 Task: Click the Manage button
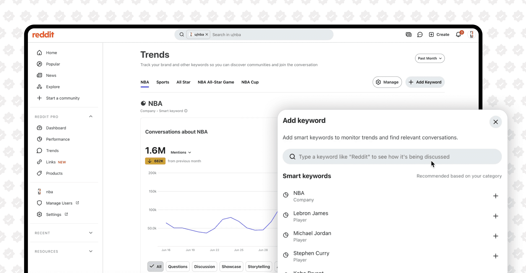pos(387,82)
